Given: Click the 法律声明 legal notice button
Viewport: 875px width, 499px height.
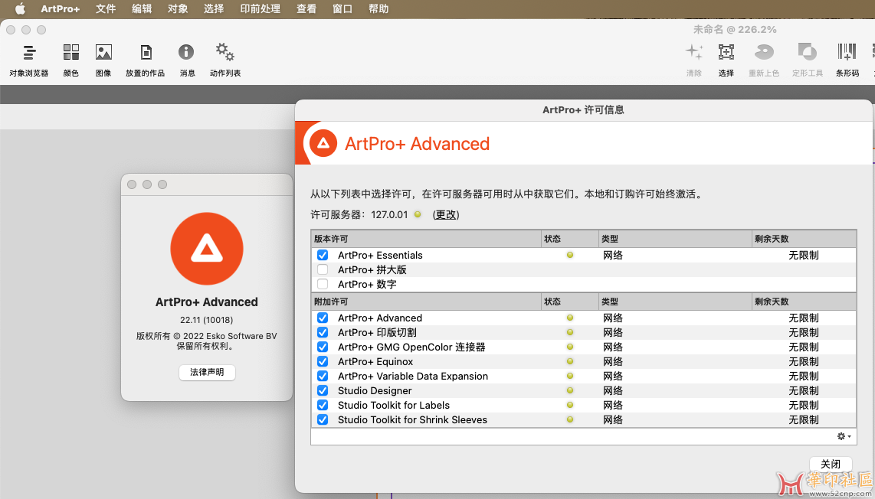Looking at the screenshot, I should pyautogui.click(x=207, y=373).
